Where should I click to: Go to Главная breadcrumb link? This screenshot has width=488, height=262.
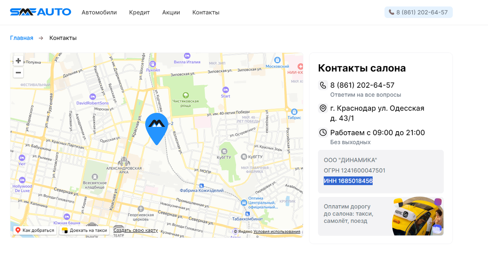(x=22, y=38)
